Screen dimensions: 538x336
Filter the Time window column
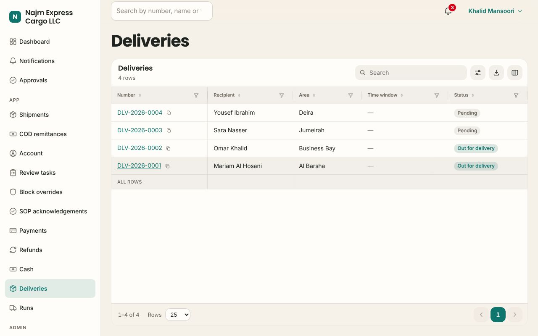click(x=437, y=95)
